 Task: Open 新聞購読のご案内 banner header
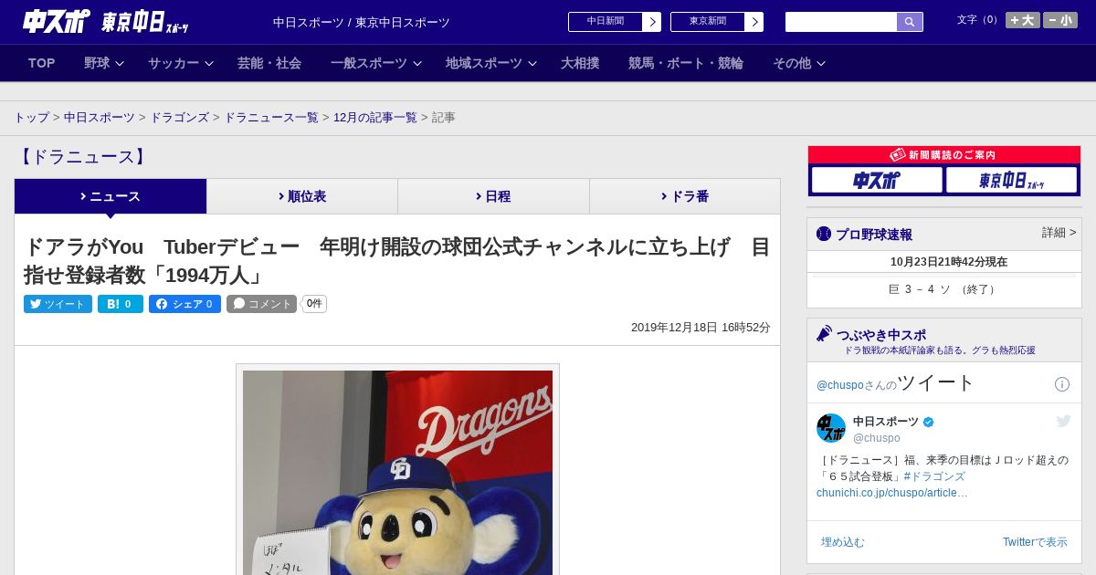944,155
